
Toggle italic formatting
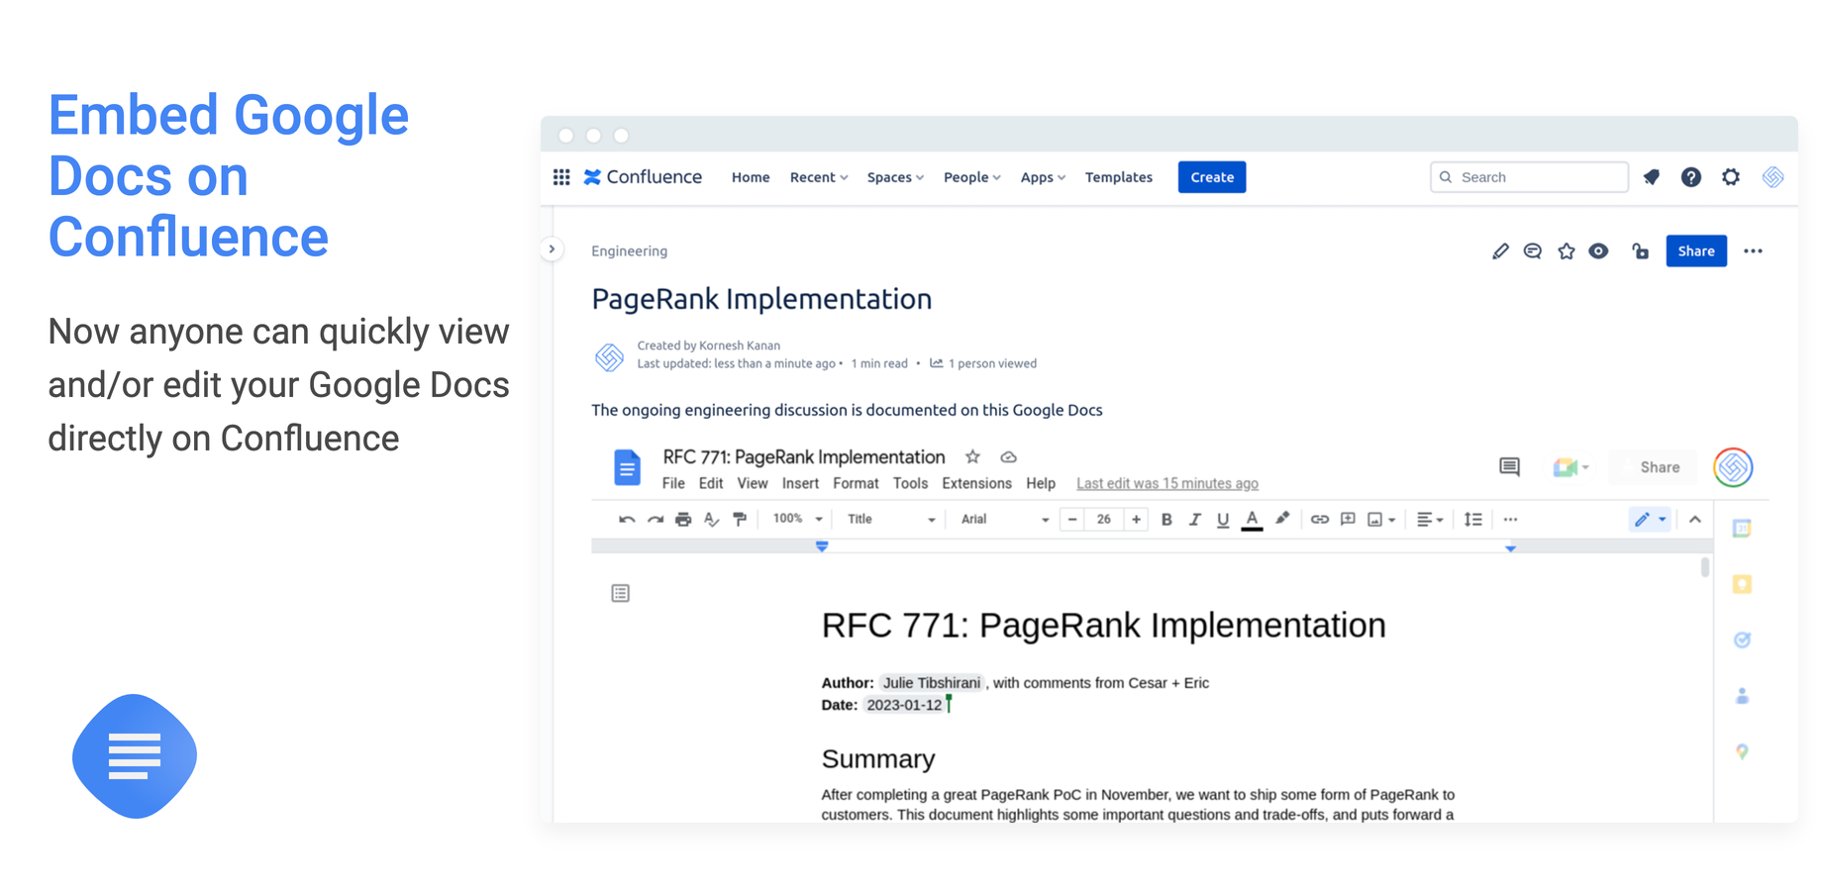1194,520
